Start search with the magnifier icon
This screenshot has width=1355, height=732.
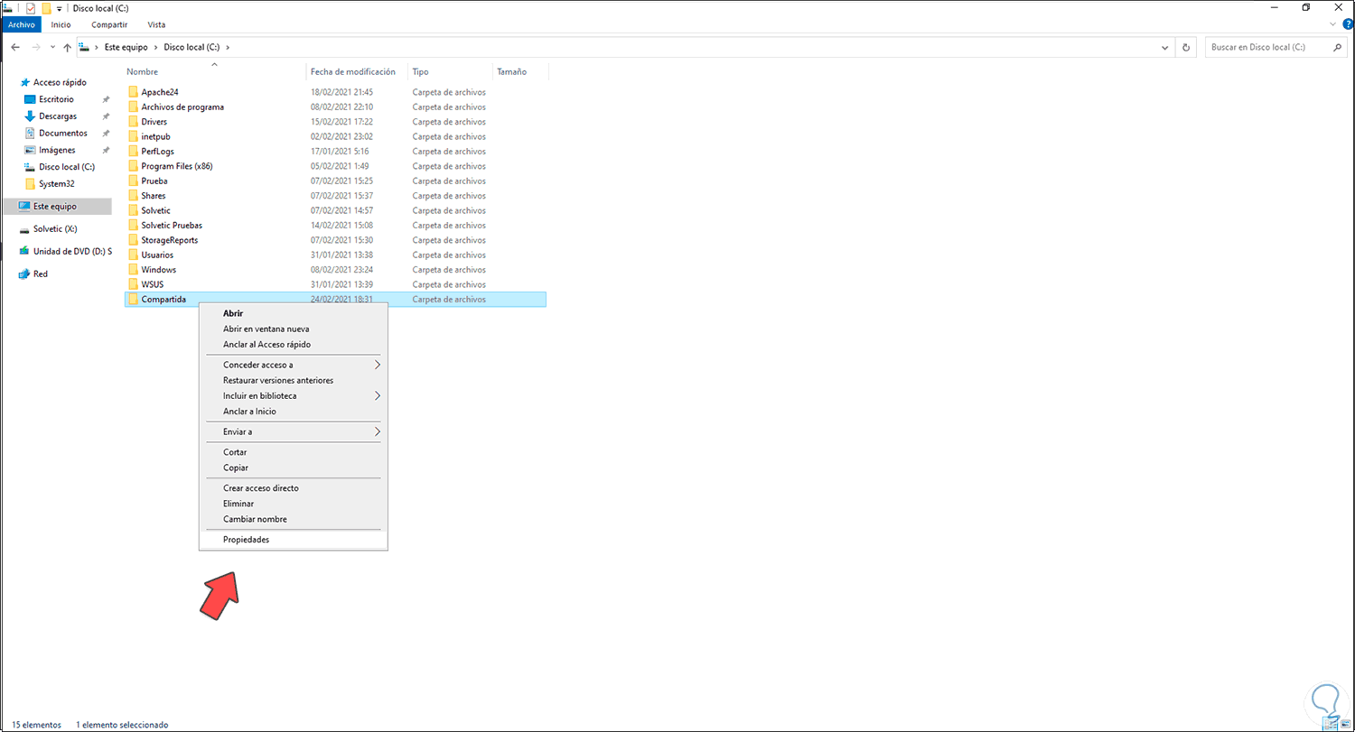pyautogui.click(x=1338, y=47)
